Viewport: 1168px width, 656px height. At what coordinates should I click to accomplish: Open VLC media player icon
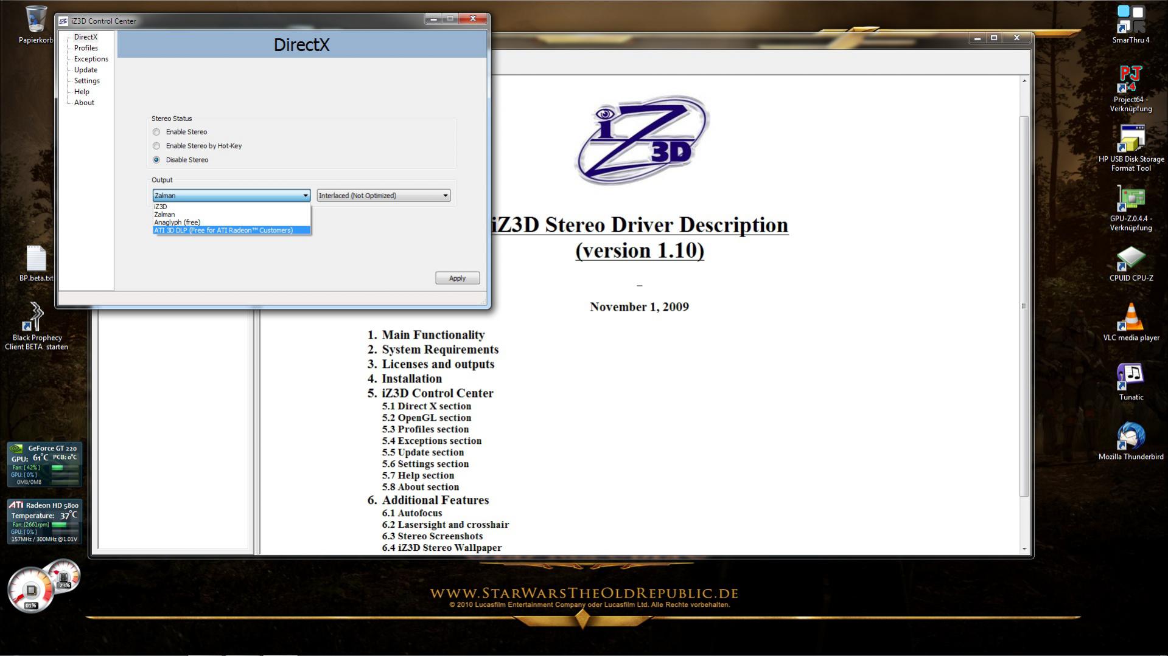(1130, 322)
